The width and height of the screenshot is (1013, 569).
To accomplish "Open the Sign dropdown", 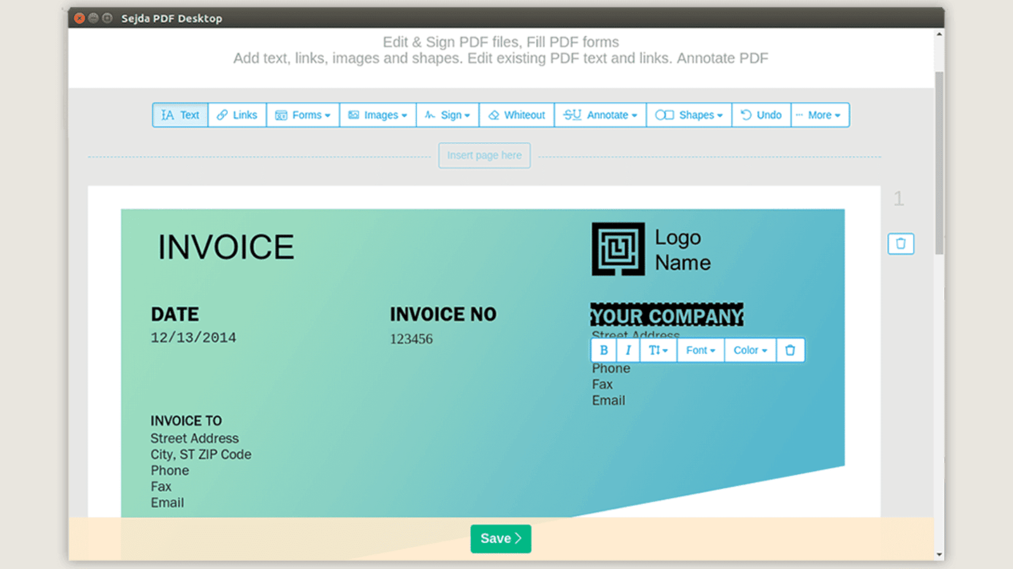I will 448,115.
